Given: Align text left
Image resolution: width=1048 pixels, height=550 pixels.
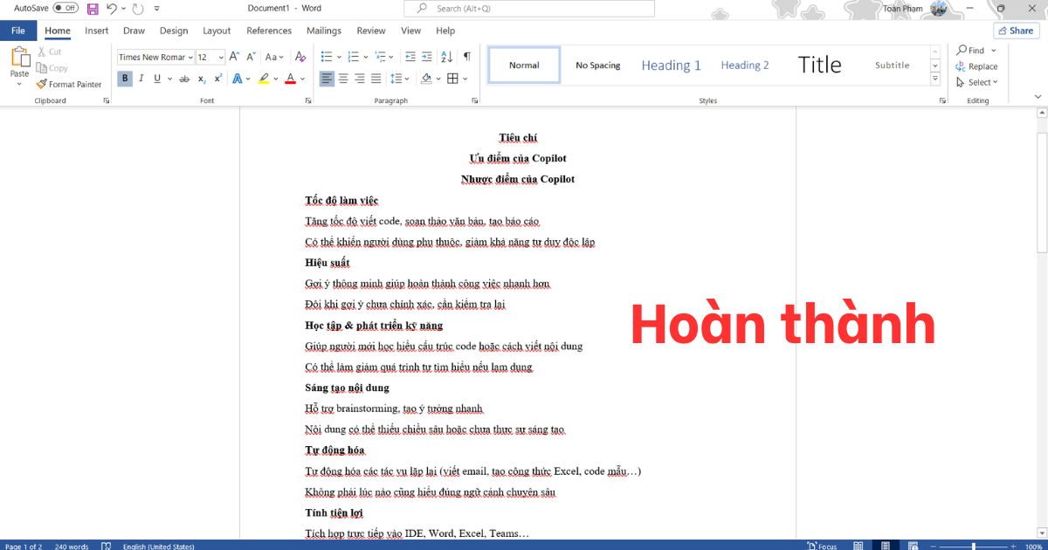Looking at the screenshot, I should [327, 79].
